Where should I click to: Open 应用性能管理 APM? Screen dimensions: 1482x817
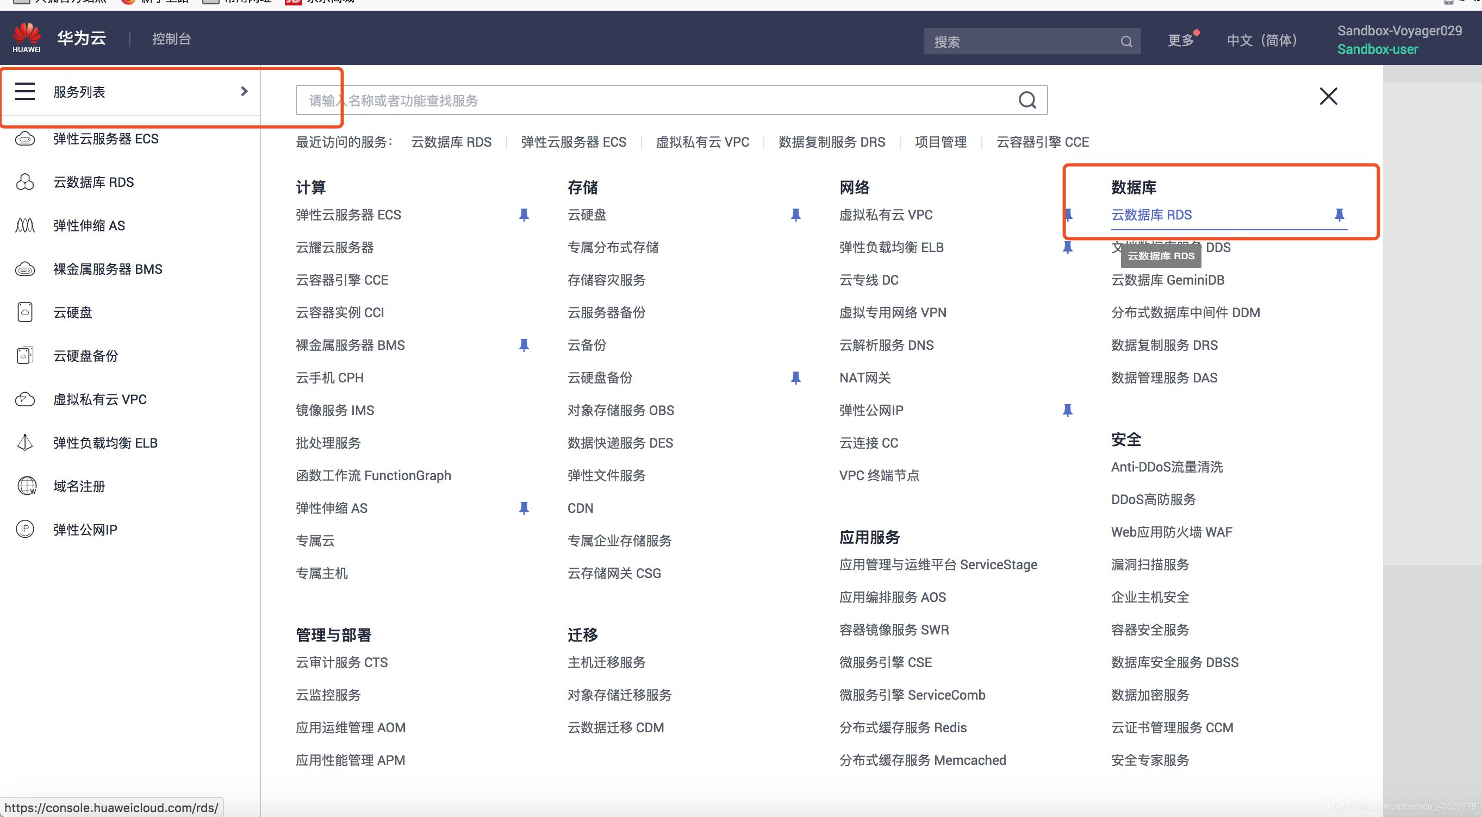(350, 760)
